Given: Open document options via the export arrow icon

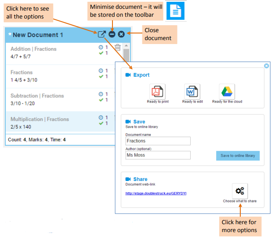Looking at the screenshot, I should point(102,34).
